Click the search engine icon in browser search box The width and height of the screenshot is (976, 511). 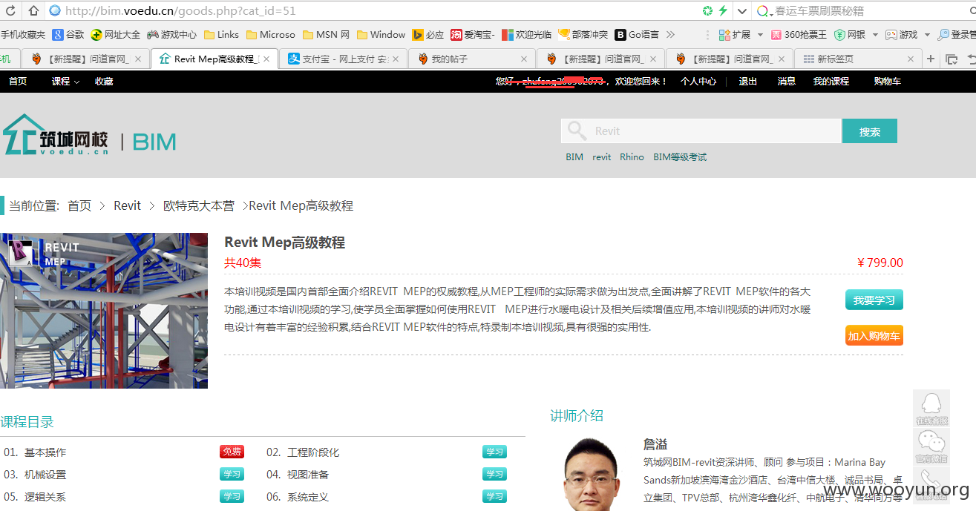point(762,11)
